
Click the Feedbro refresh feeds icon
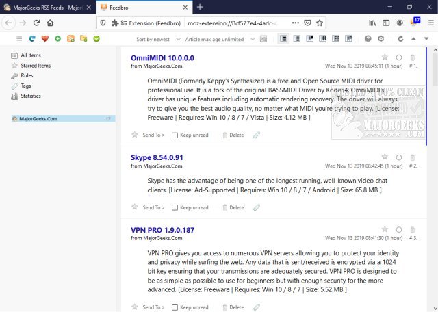pyautogui.click(x=33, y=39)
